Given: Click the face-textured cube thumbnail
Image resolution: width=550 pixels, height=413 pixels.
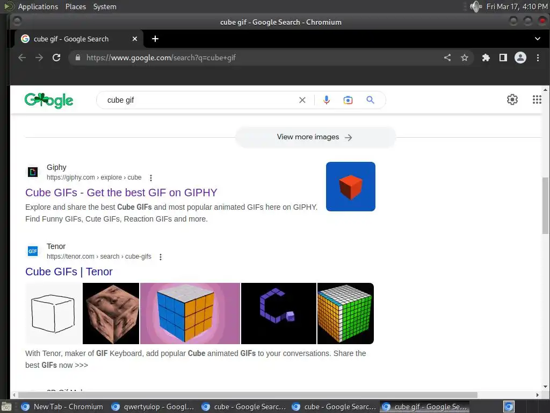Looking at the screenshot, I should coord(111,314).
